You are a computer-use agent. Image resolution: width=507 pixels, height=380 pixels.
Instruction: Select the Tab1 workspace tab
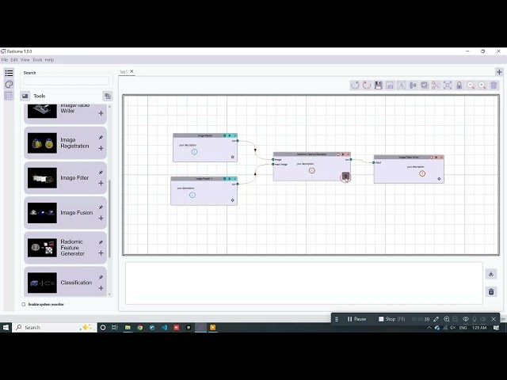coord(124,72)
